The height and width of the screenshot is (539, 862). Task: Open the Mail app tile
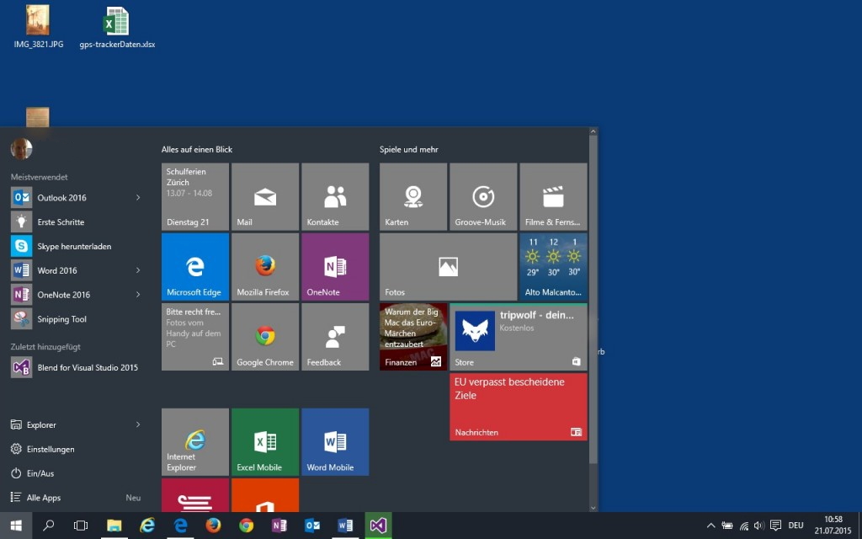[x=264, y=195]
